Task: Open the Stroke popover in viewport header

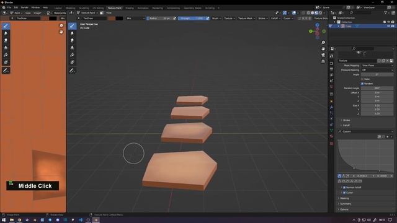Action: click(x=263, y=18)
